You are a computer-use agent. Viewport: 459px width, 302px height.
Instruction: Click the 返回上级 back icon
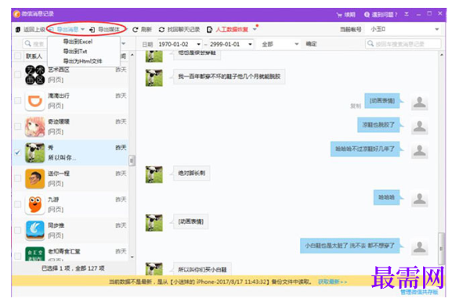(x=18, y=30)
